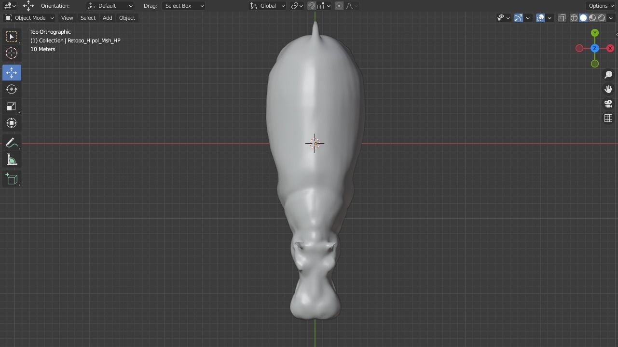
Task: Switch to solid viewport shading
Action: 583,18
